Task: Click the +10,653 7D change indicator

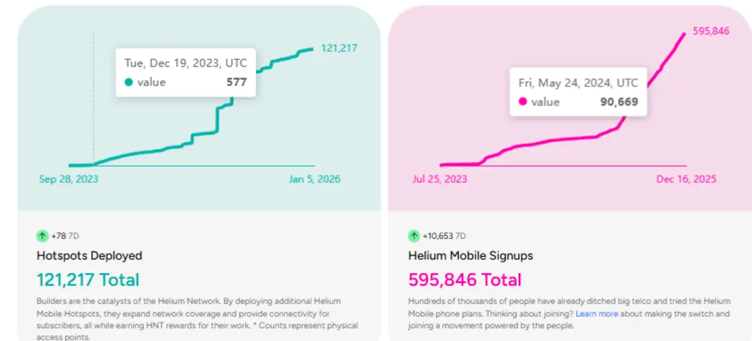Action: click(x=443, y=236)
